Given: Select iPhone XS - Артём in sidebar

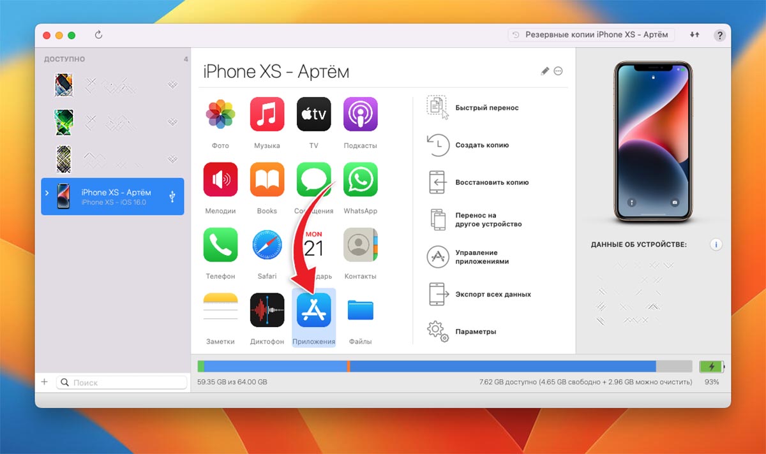Looking at the screenshot, I should (x=112, y=196).
